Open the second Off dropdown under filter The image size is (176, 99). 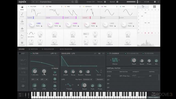[44, 79]
